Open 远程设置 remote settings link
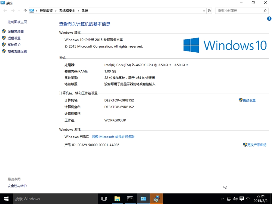272x204 pixels. click(x=14, y=38)
